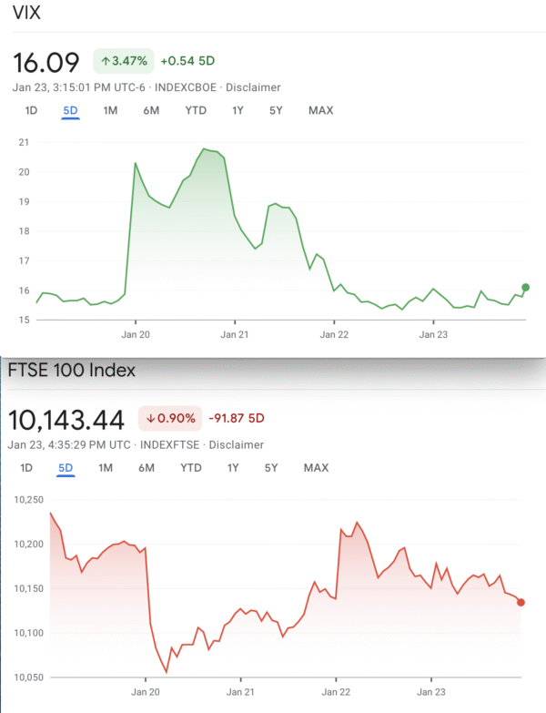Image resolution: width=546 pixels, height=713 pixels.
Task: Switch VIX chart to 1D range
Action: pyautogui.click(x=31, y=110)
